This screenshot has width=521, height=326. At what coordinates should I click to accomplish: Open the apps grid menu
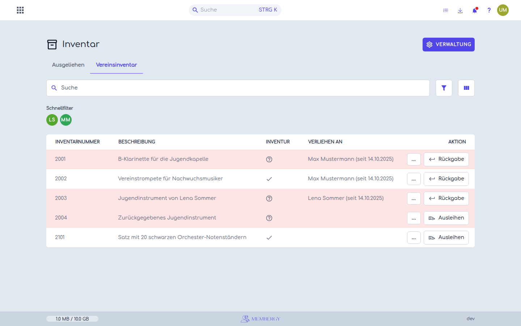(x=20, y=10)
